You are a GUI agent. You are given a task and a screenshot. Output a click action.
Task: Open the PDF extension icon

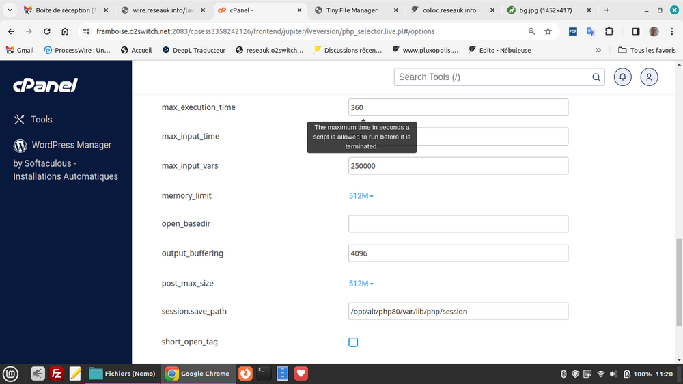573,31
